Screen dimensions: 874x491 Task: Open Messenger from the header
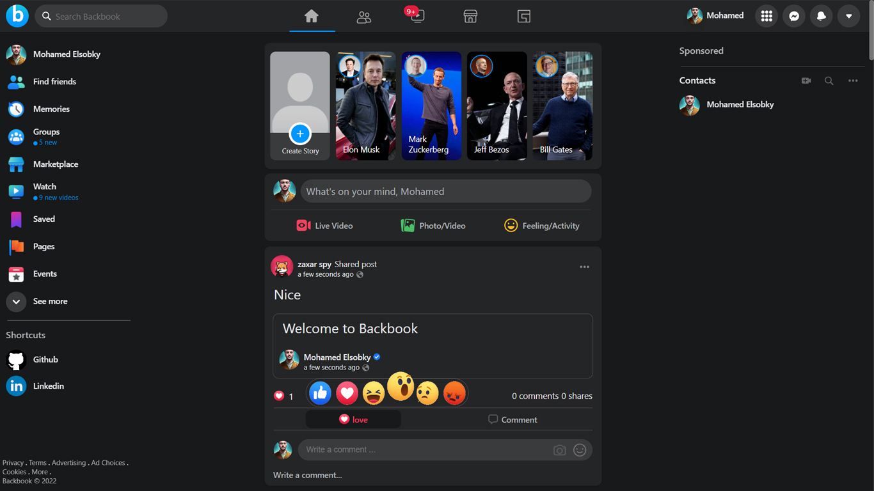coord(794,16)
